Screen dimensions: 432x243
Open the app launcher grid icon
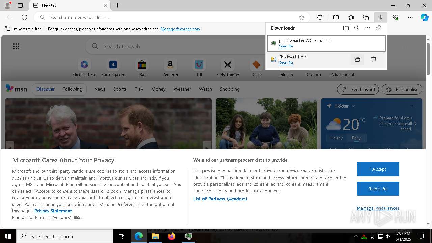(x=16, y=46)
